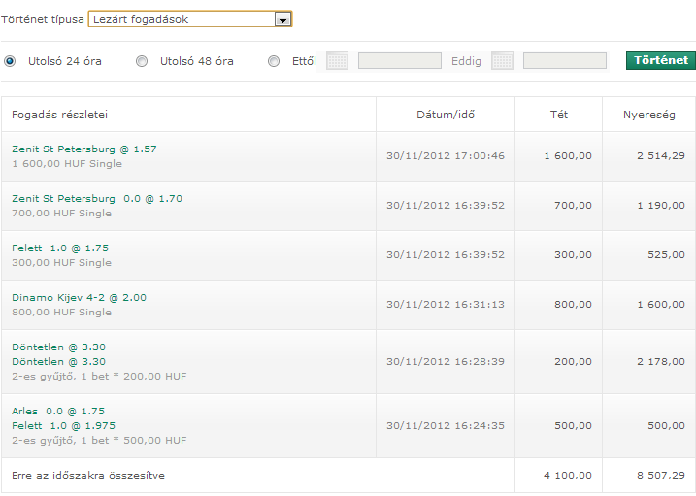The image size is (696, 496).
Task: Open Zenit St Petersburg @ 1.57 bet
Action: pos(84,149)
